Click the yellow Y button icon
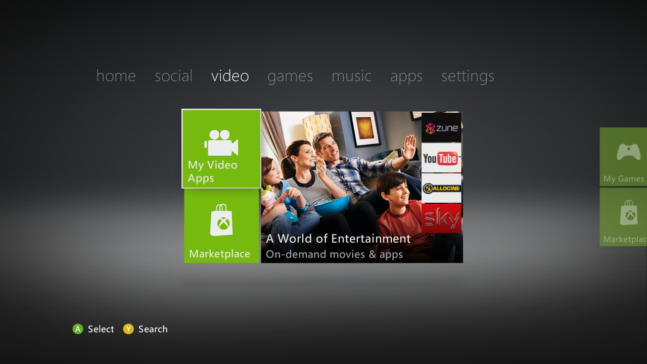 [128, 329]
